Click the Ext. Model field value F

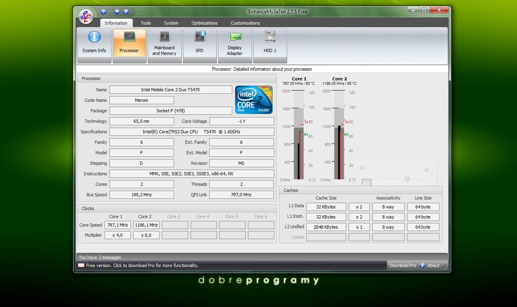(x=242, y=153)
